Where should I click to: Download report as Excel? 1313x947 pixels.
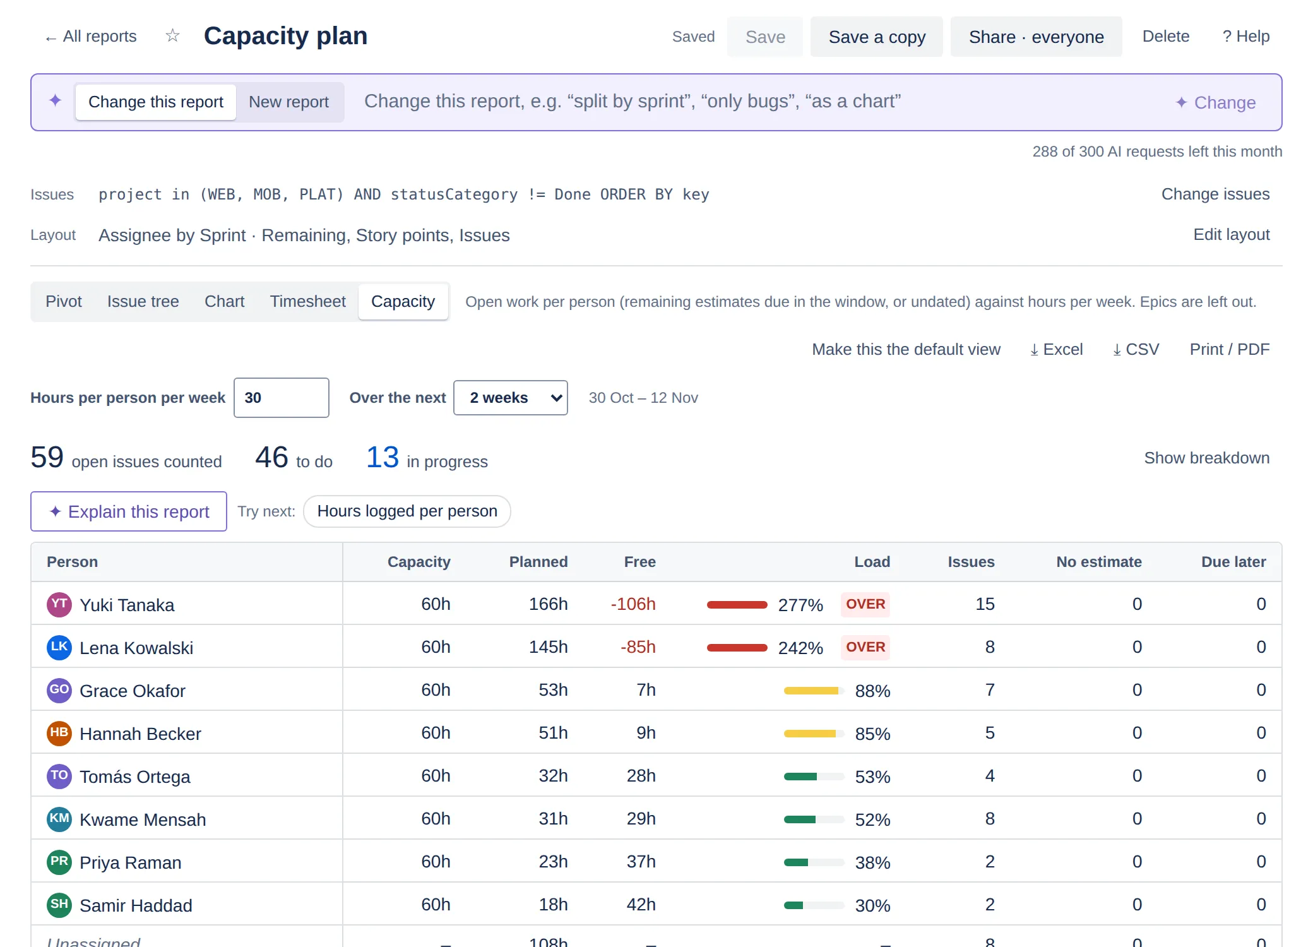[x=1056, y=350]
